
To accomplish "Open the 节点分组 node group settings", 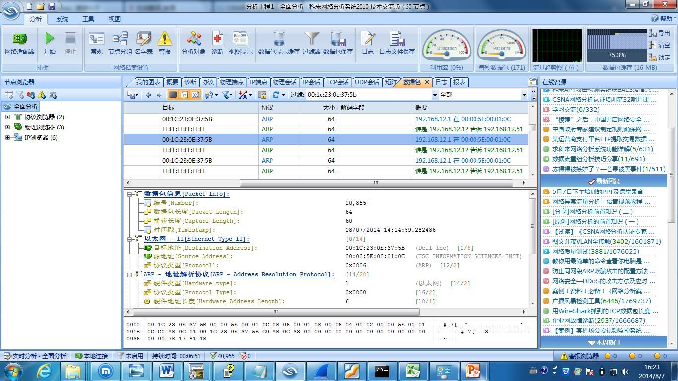I will point(120,43).
